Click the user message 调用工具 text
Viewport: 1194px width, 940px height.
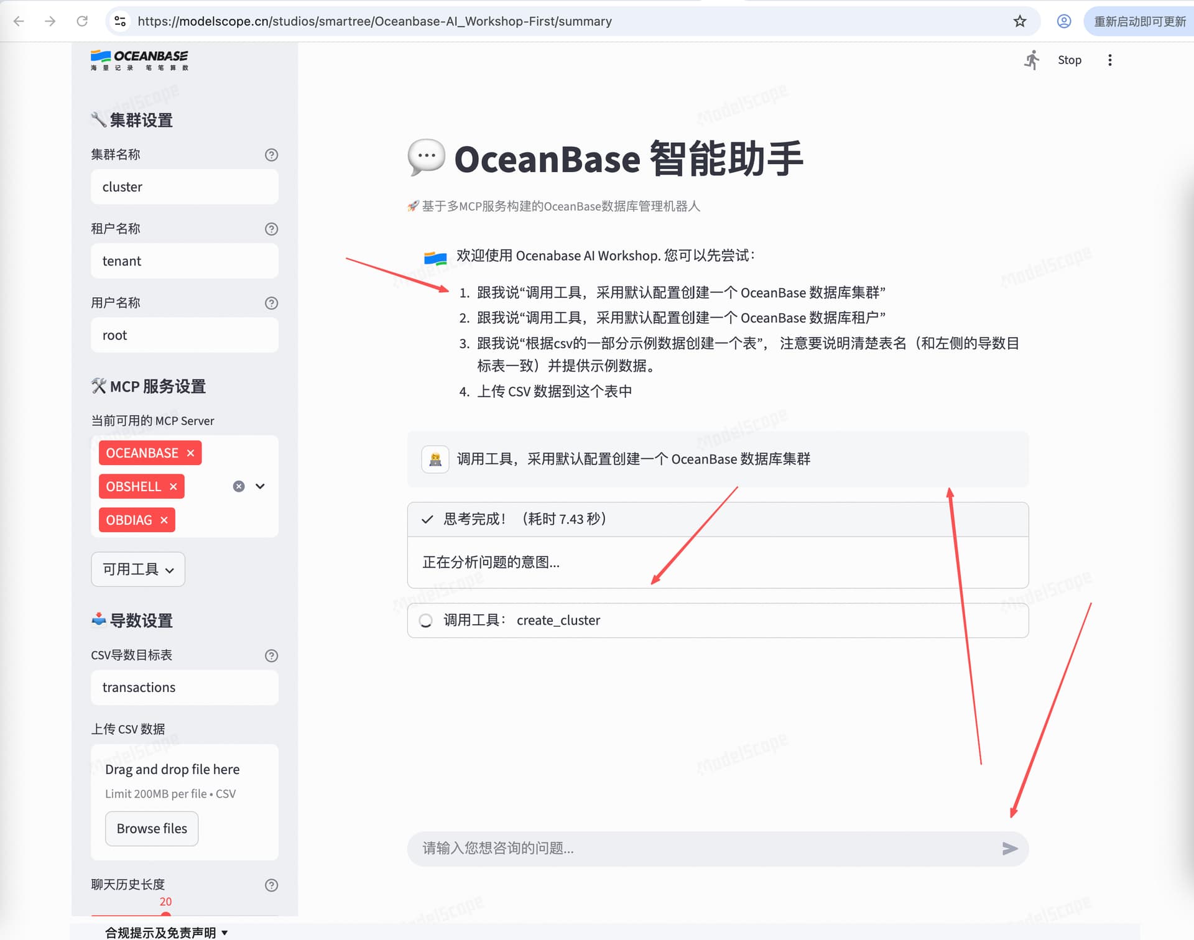pos(634,459)
